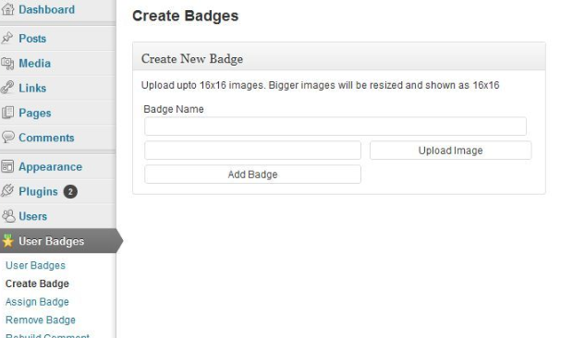This screenshot has height=338, width=573.
Task: Open the User Badges submenu link
Action: [x=35, y=265]
